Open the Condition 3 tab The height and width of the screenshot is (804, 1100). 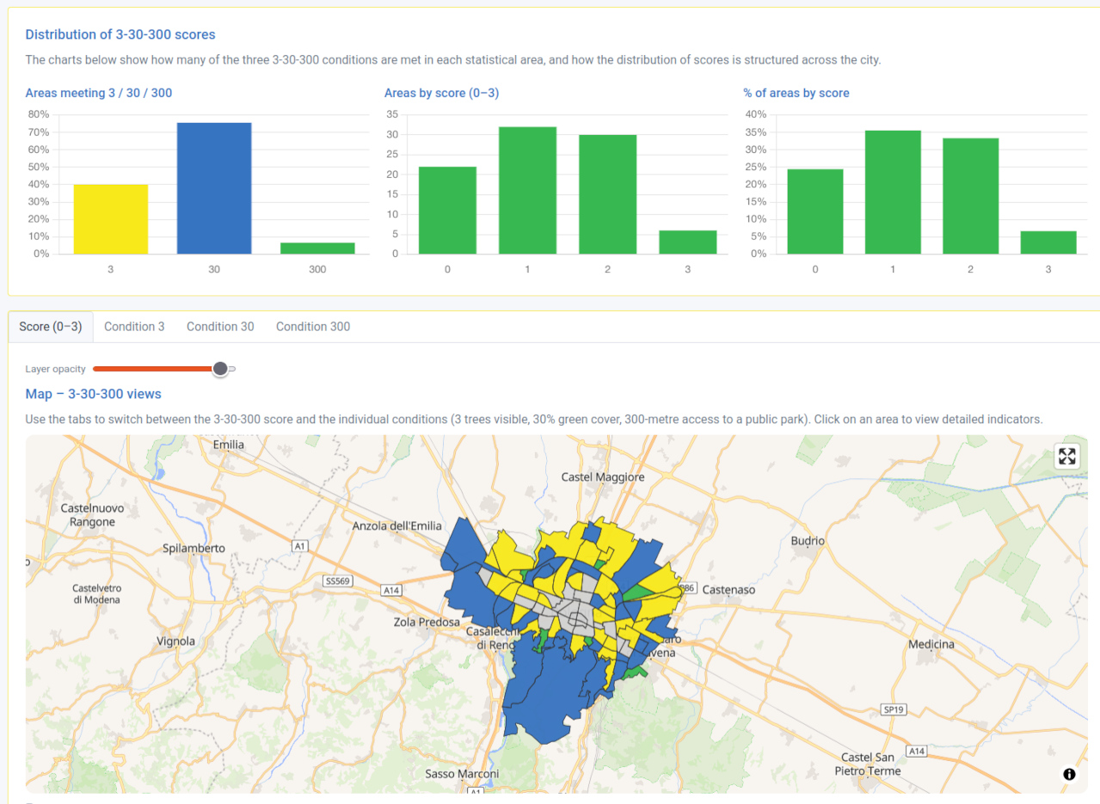(x=134, y=327)
